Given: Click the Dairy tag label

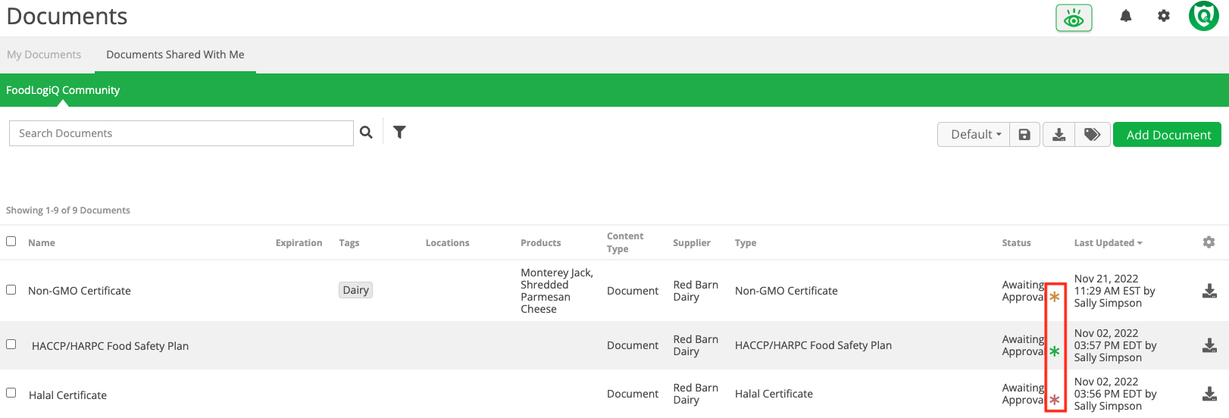Looking at the screenshot, I should click(355, 290).
